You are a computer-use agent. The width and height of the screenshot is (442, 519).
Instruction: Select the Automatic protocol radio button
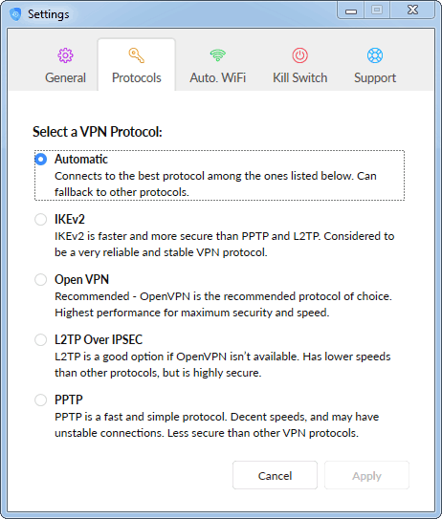coord(41,160)
